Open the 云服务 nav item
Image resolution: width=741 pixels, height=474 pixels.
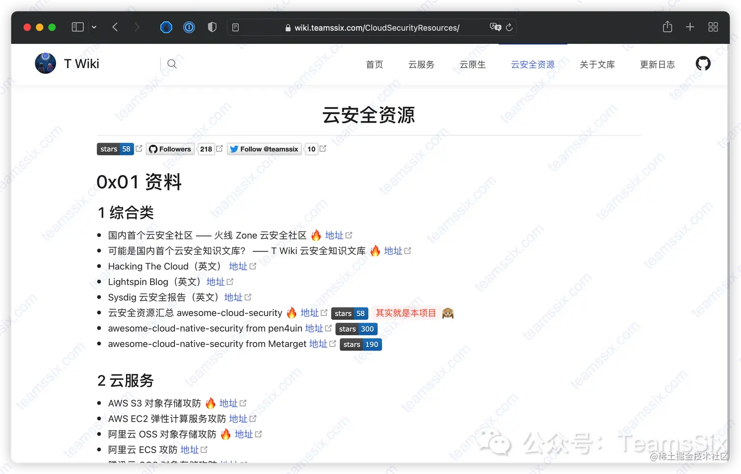421,64
